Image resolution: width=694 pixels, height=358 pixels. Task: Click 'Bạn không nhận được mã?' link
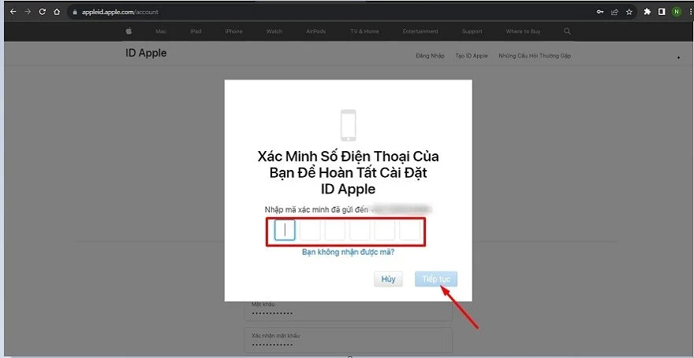(348, 253)
